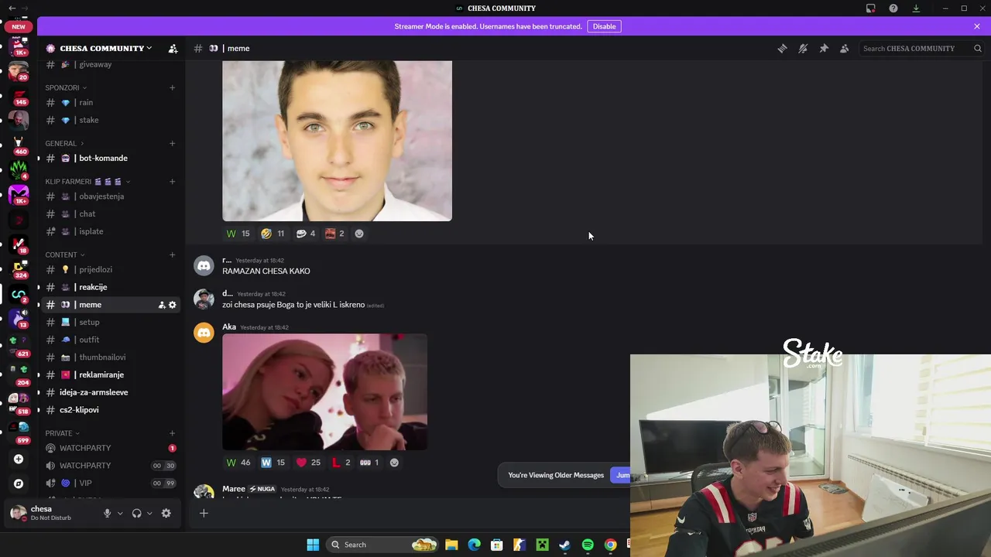Collapse the SPONZORI category
This screenshot has height=557, width=991.
(x=66, y=87)
